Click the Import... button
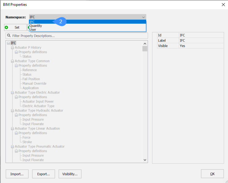 click(17, 174)
